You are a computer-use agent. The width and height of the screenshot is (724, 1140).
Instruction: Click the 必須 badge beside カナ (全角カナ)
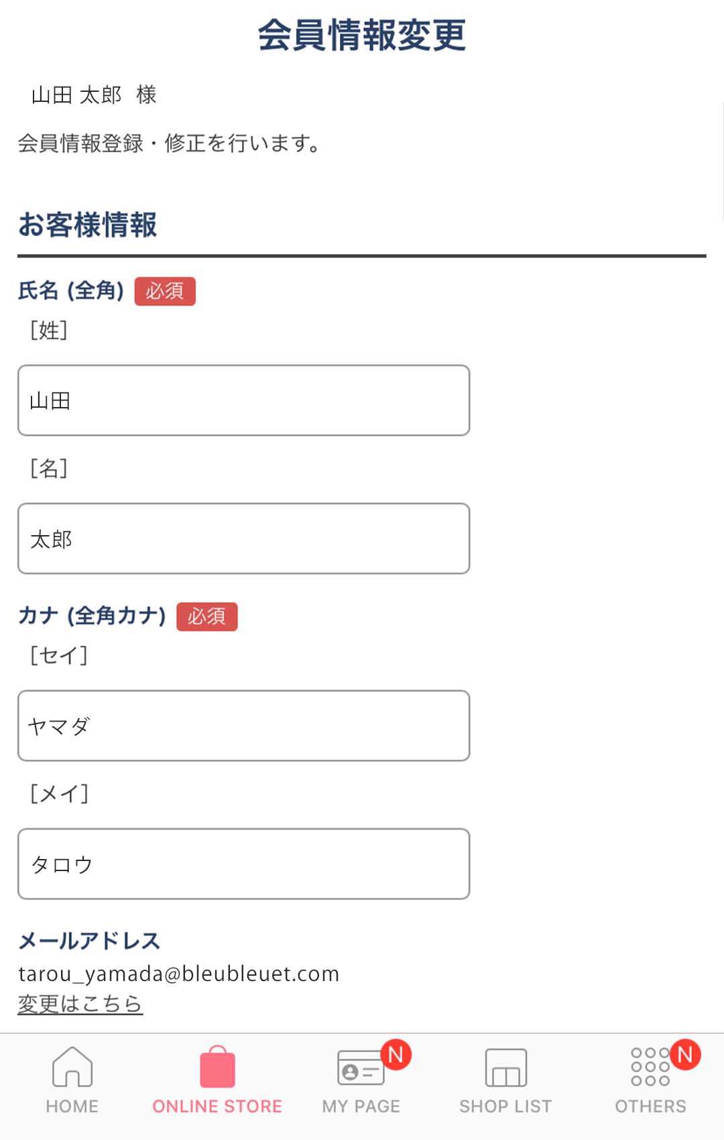click(207, 616)
